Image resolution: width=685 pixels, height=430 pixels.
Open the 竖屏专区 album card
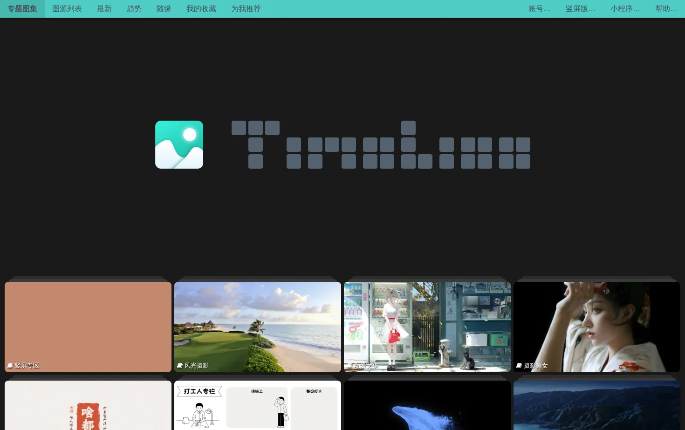point(88,327)
